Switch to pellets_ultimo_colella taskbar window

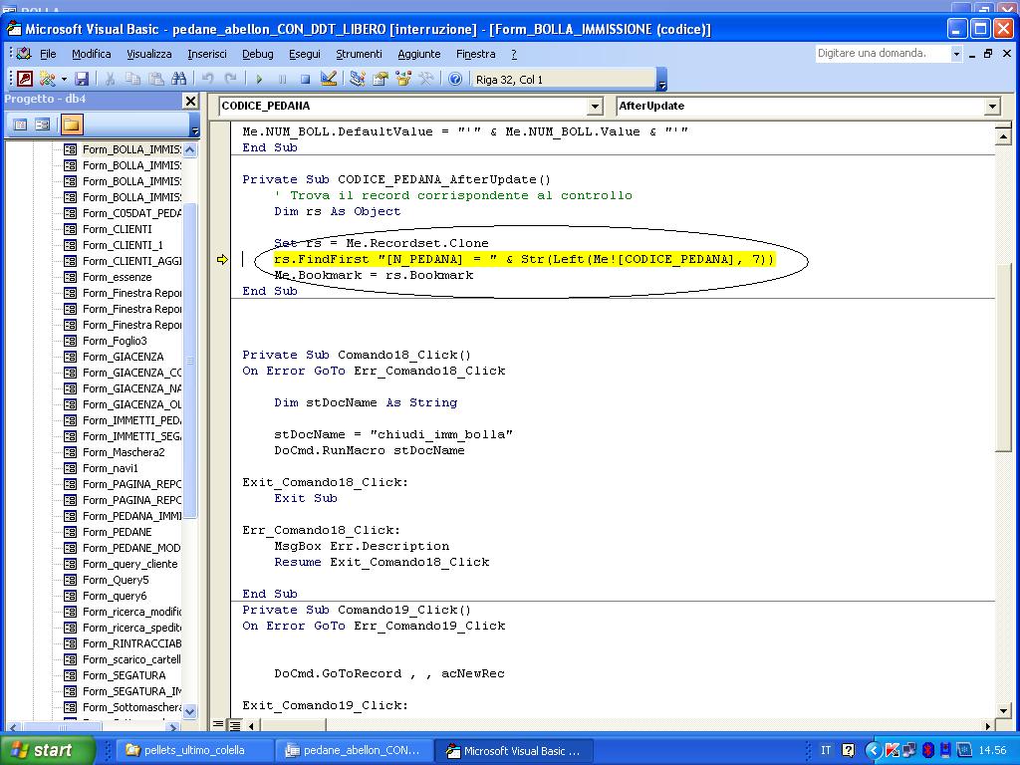click(x=194, y=750)
